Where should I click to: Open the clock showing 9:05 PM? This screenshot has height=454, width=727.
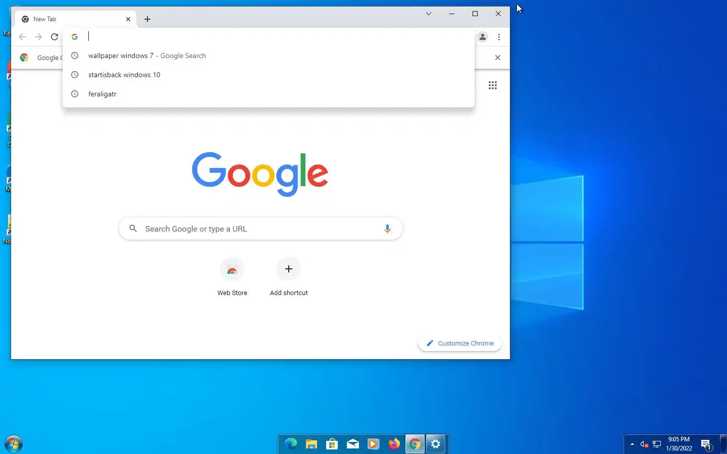[679, 444]
